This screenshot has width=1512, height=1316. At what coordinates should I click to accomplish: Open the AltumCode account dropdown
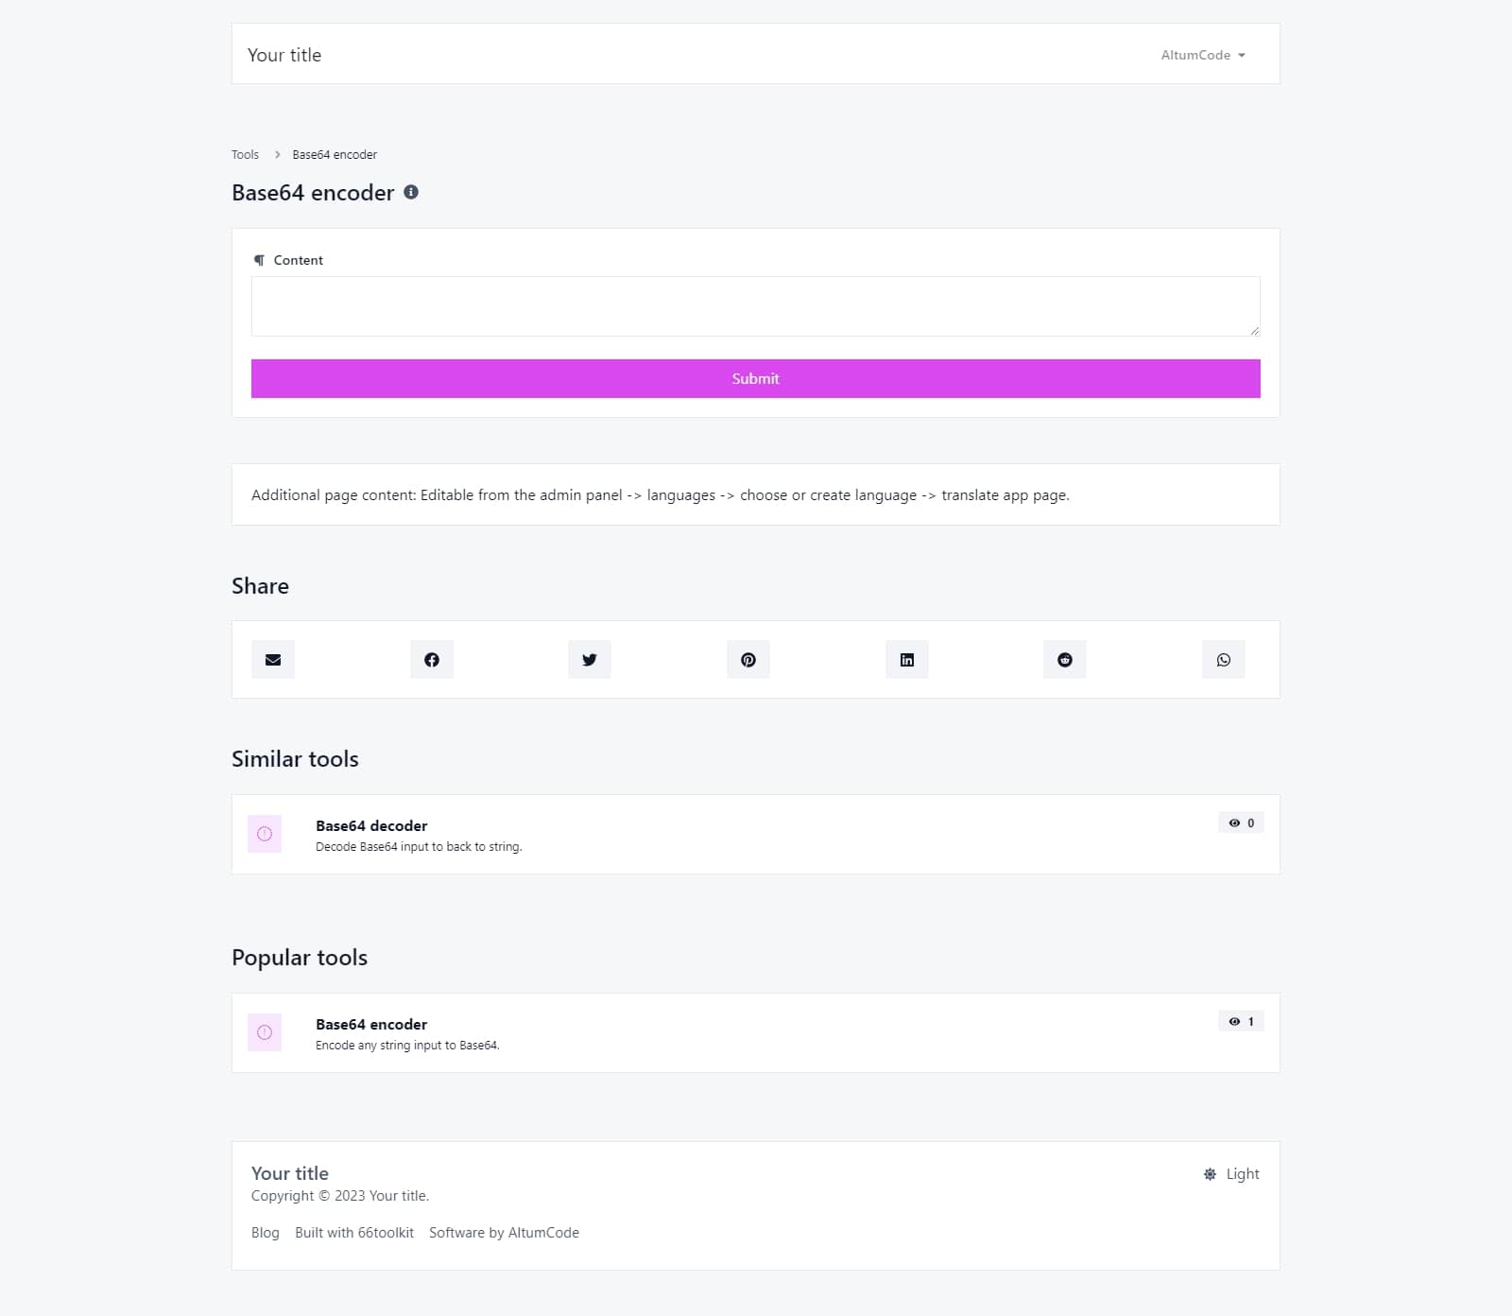(1202, 55)
